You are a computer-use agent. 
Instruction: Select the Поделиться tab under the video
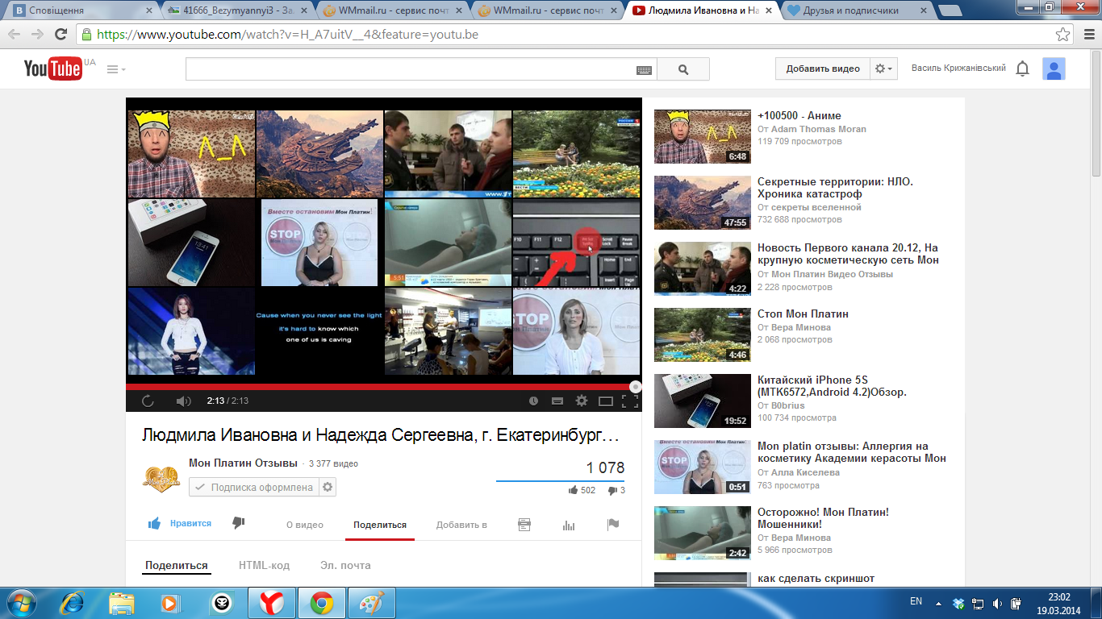click(x=380, y=525)
